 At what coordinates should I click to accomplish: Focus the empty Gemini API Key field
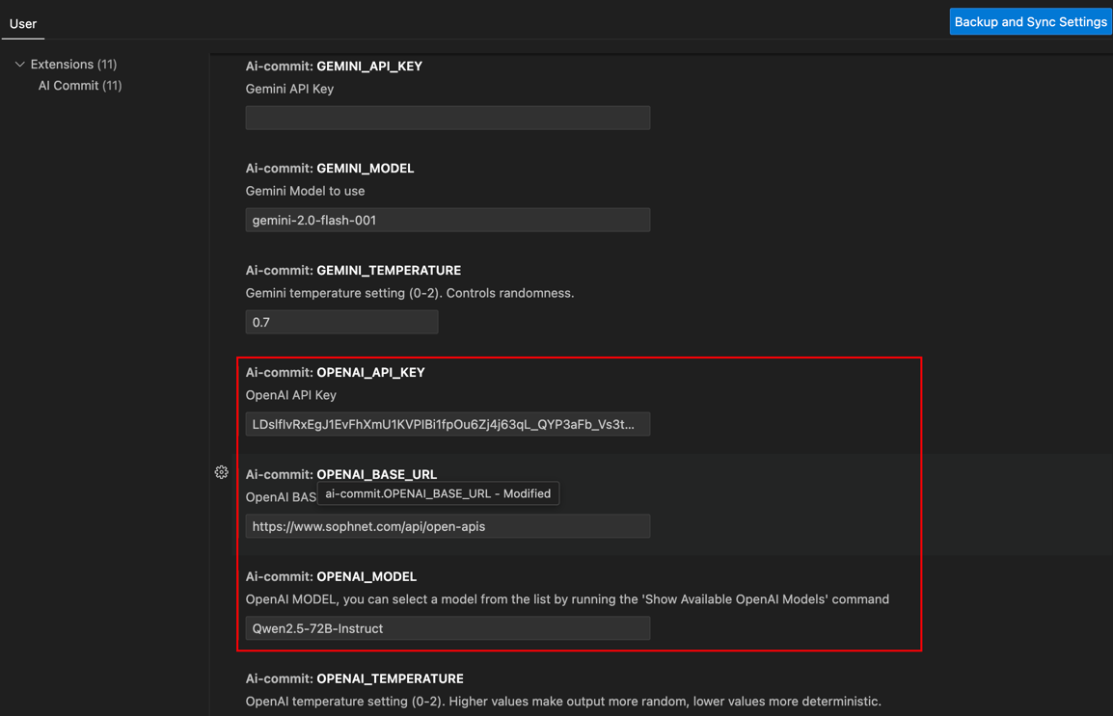[x=448, y=118]
